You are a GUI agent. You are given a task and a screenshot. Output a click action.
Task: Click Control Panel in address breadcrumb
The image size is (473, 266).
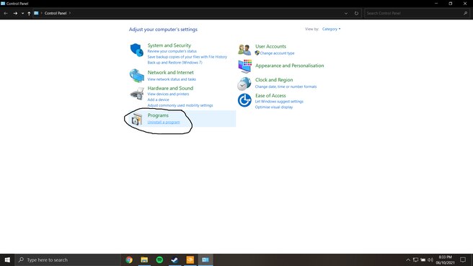click(x=56, y=13)
